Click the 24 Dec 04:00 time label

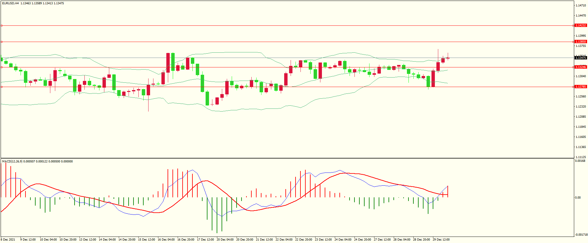[x=343, y=240]
